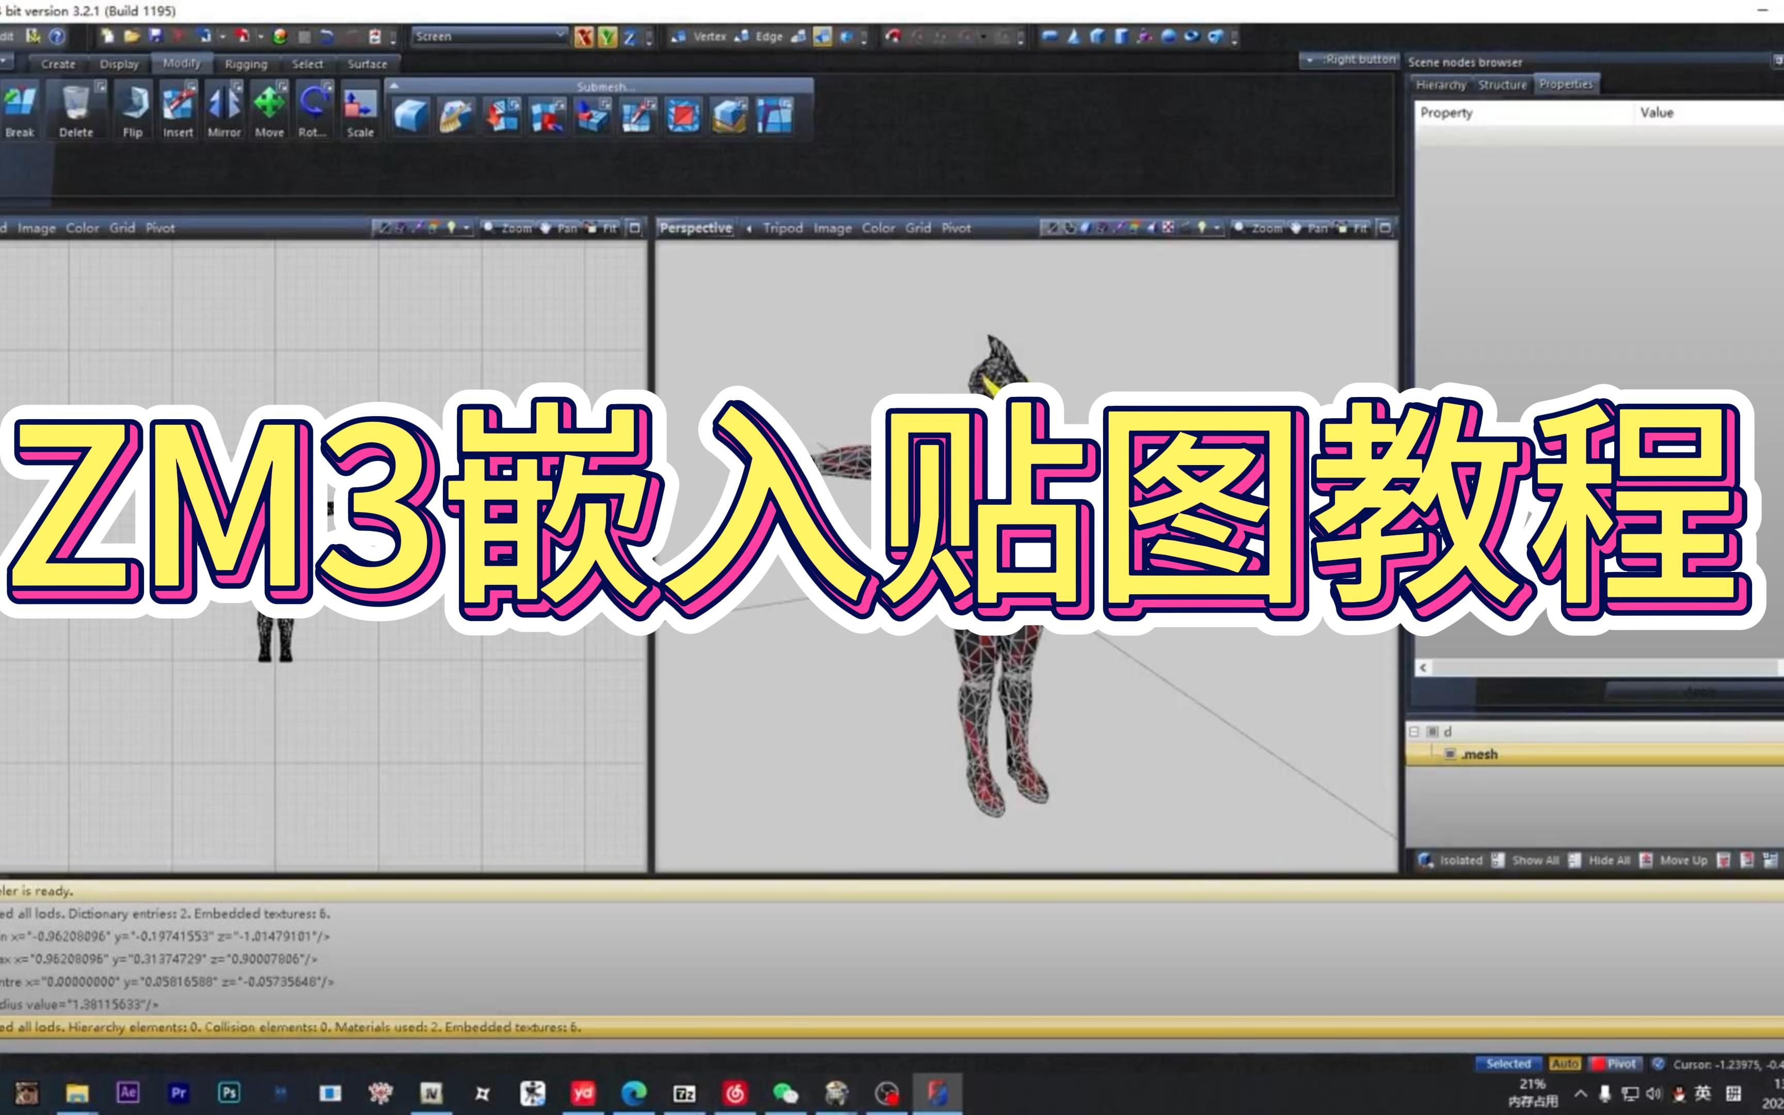Open the help question-mark icon
This screenshot has width=1784, height=1115.
(x=57, y=36)
